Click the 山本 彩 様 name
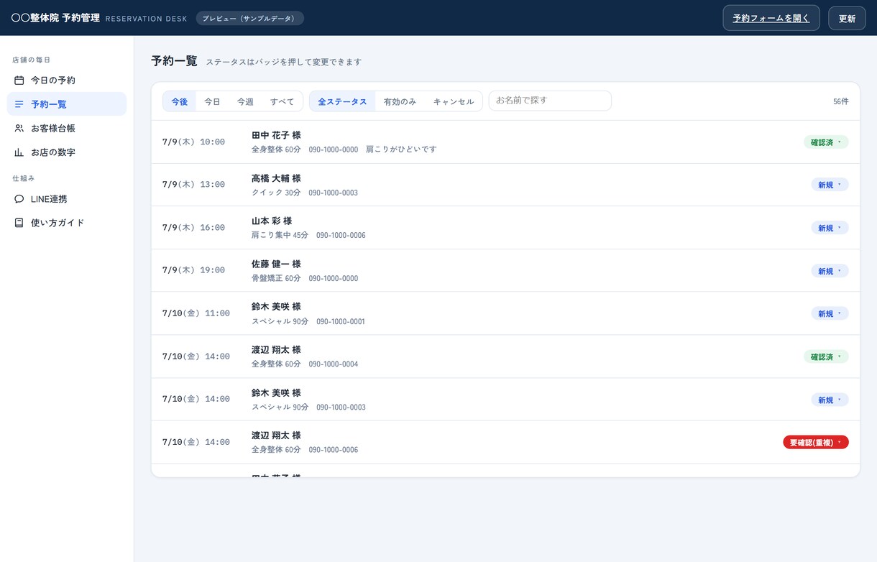The image size is (877, 562). [272, 221]
